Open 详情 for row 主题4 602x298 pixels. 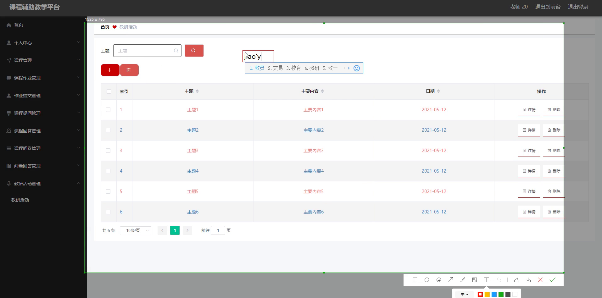(529, 171)
